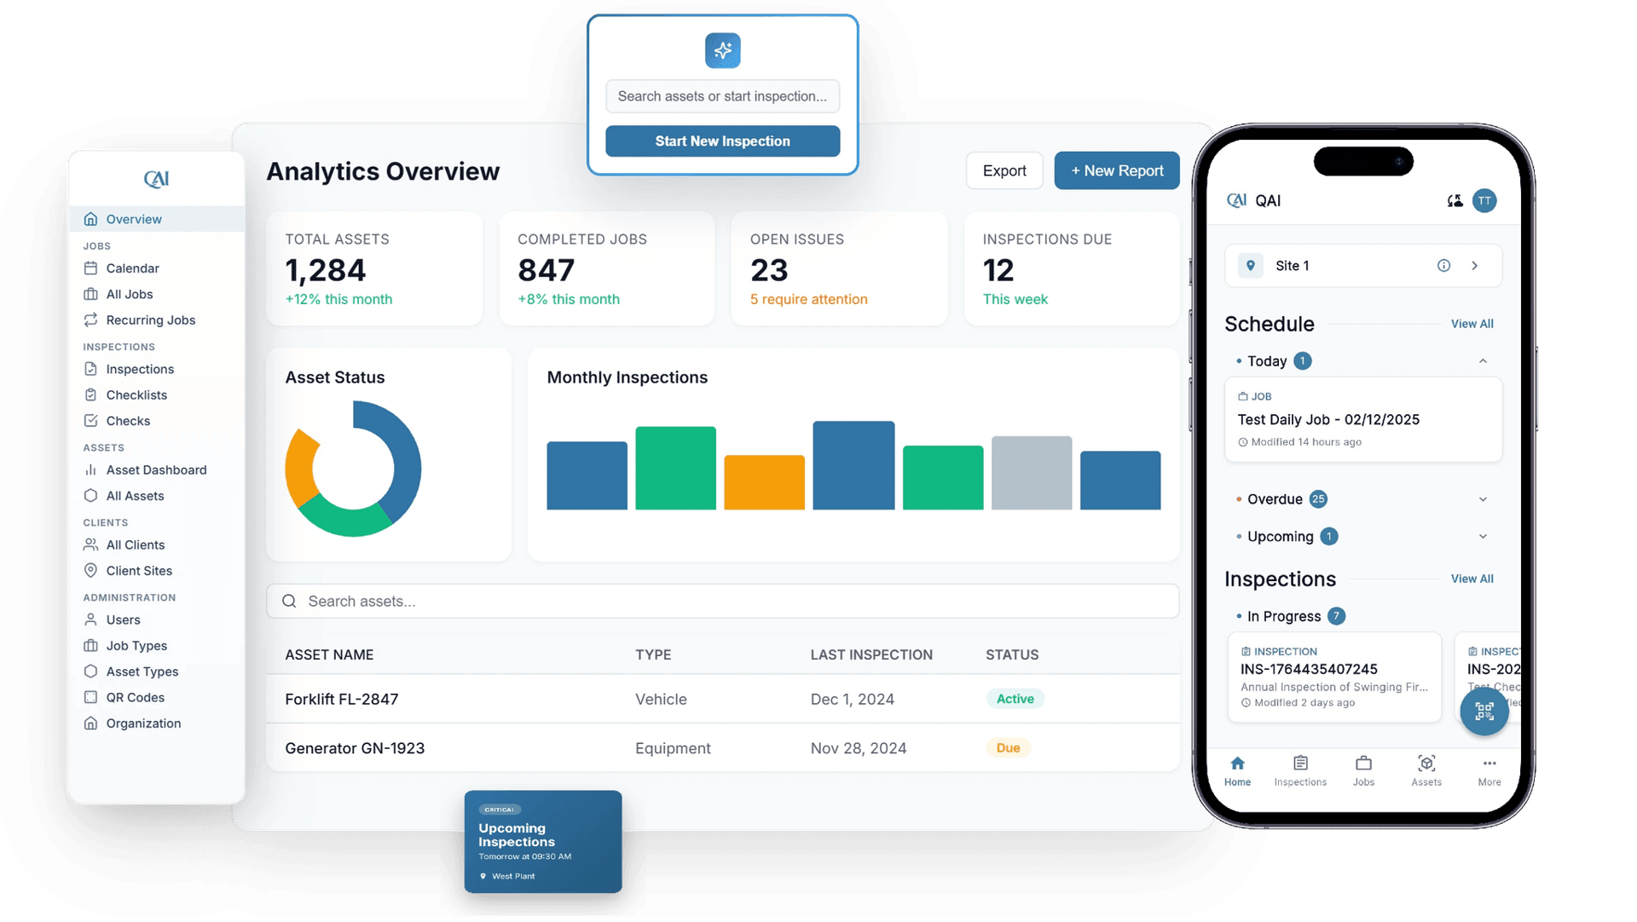Open the QR scan floating button on phone

(1484, 711)
